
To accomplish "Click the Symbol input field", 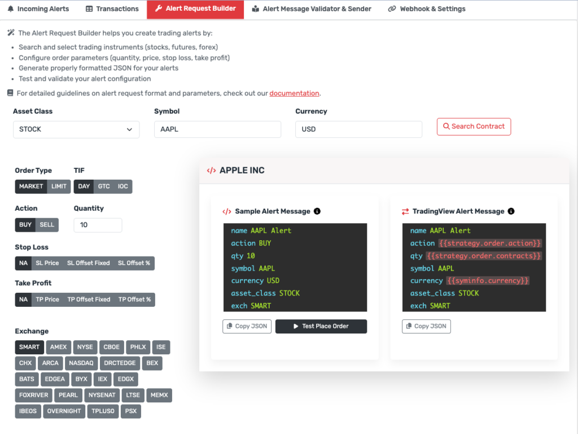I will [x=217, y=129].
